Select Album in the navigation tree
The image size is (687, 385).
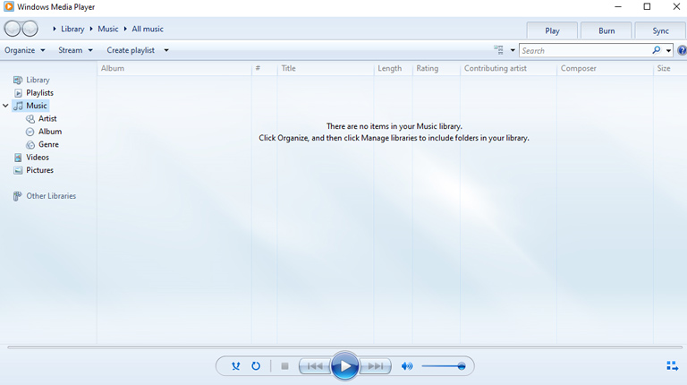pos(50,132)
